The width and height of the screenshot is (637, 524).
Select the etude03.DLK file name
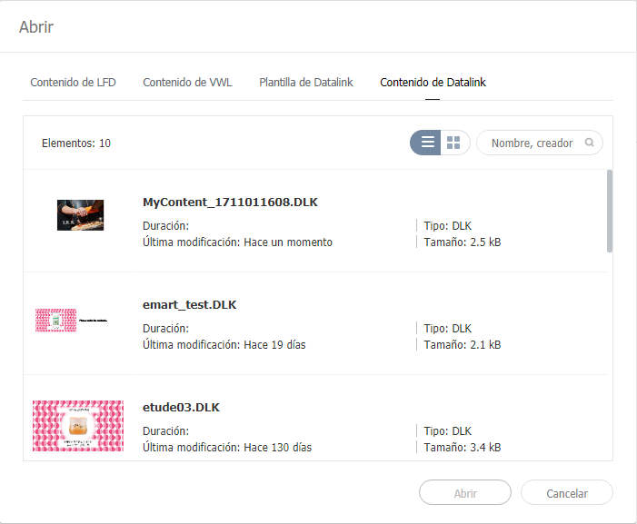[x=182, y=408]
